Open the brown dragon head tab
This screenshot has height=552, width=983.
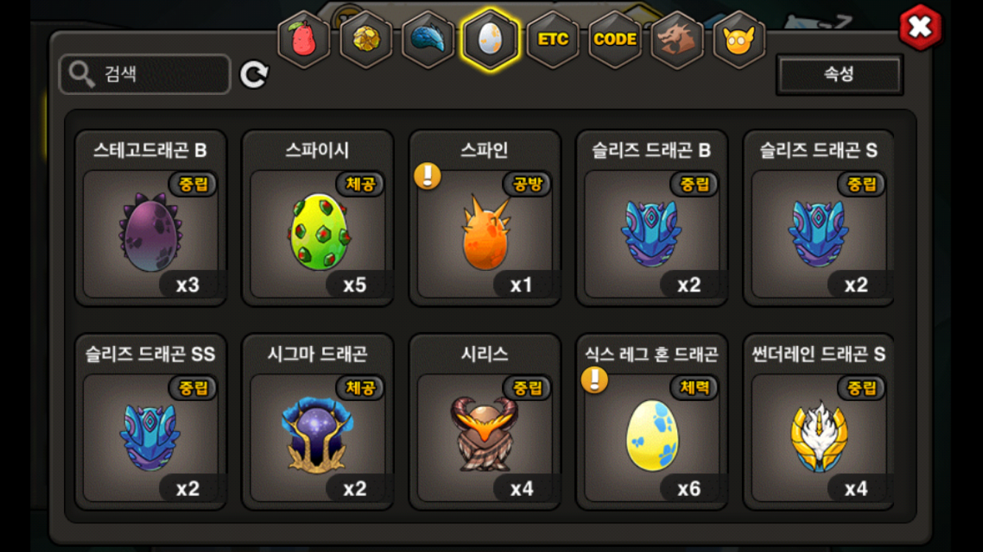pyautogui.click(x=677, y=40)
